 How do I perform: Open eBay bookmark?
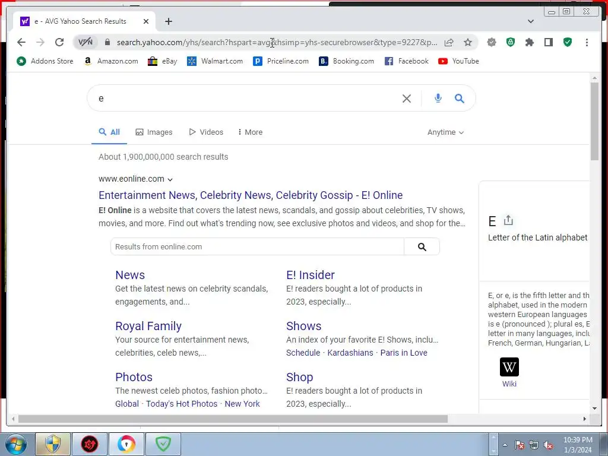[x=163, y=61]
